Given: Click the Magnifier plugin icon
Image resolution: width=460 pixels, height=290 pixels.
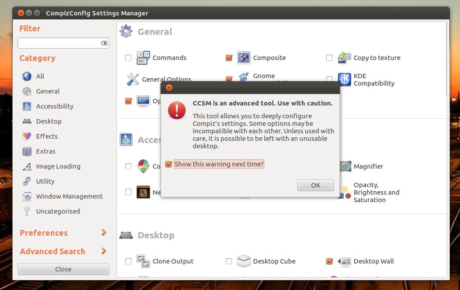Looking at the screenshot, I should (345, 166).
